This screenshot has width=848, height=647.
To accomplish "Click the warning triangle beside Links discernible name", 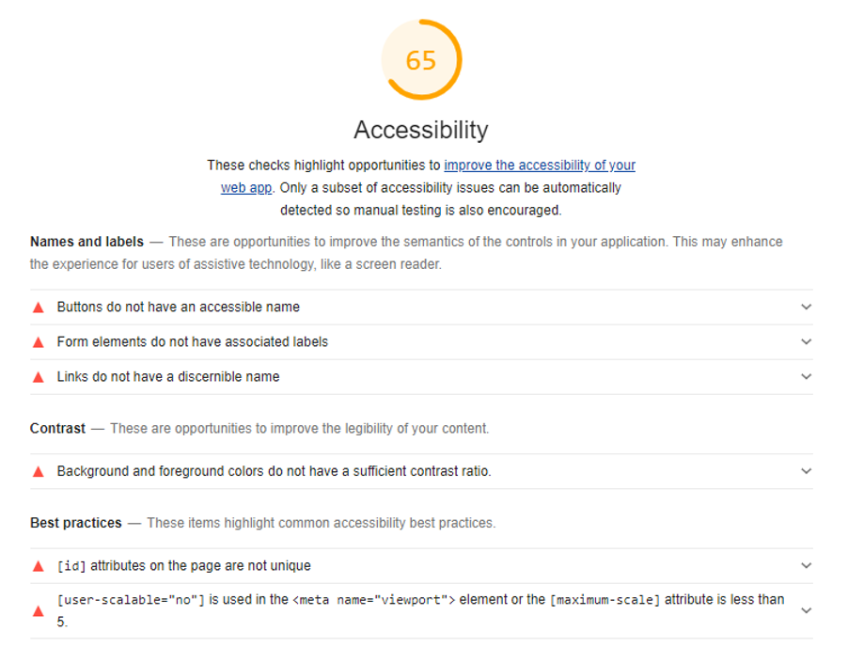I will (x=39, y=377).
